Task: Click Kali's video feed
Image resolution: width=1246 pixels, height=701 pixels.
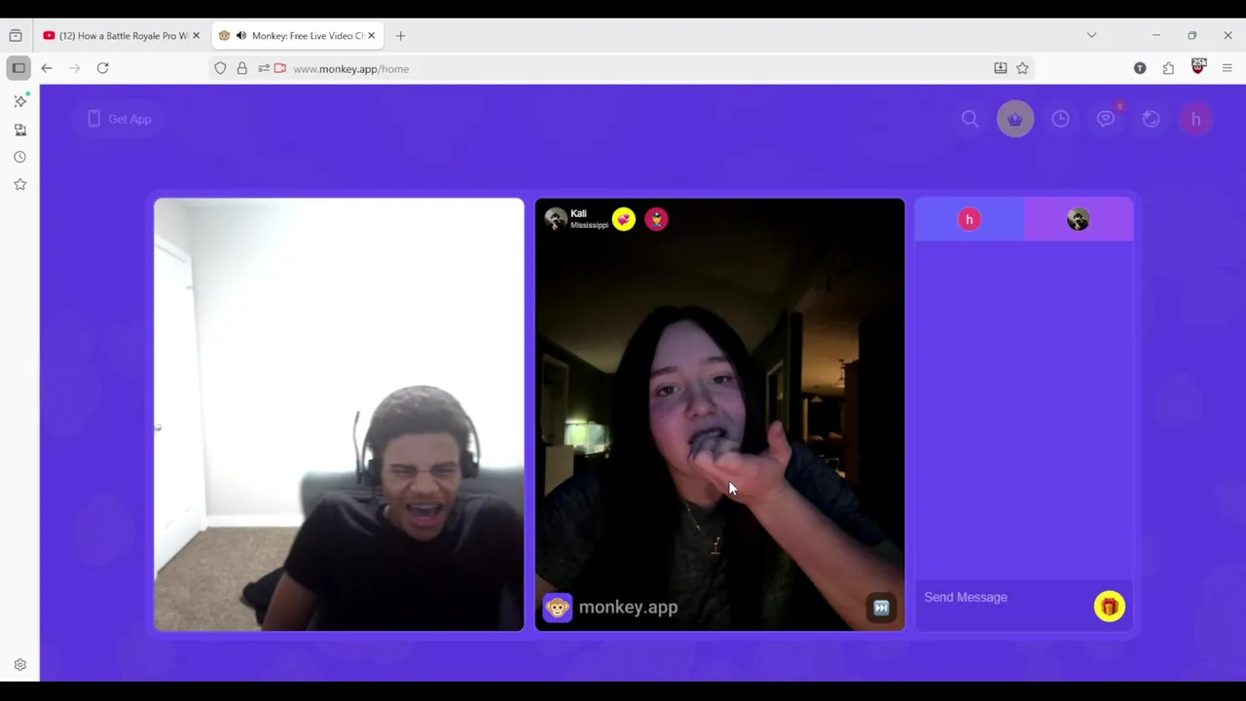Action: pos(719,415)
